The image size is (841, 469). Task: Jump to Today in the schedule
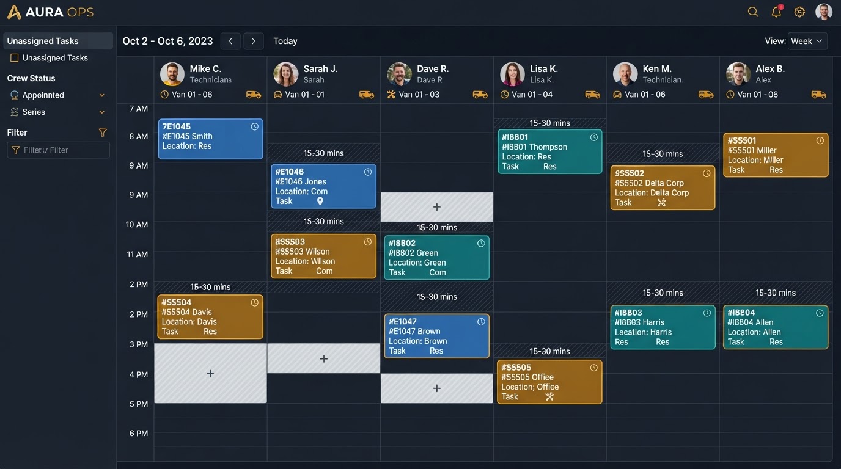(x=285, y=41)
